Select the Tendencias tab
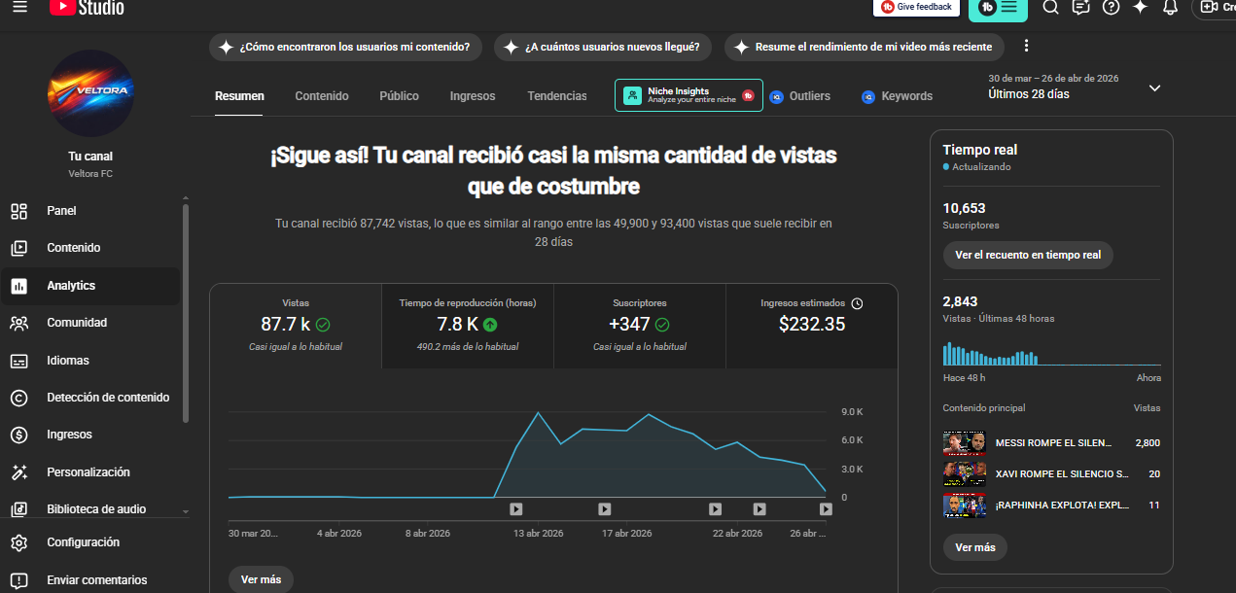1236x593 pixels. (557, 96)
